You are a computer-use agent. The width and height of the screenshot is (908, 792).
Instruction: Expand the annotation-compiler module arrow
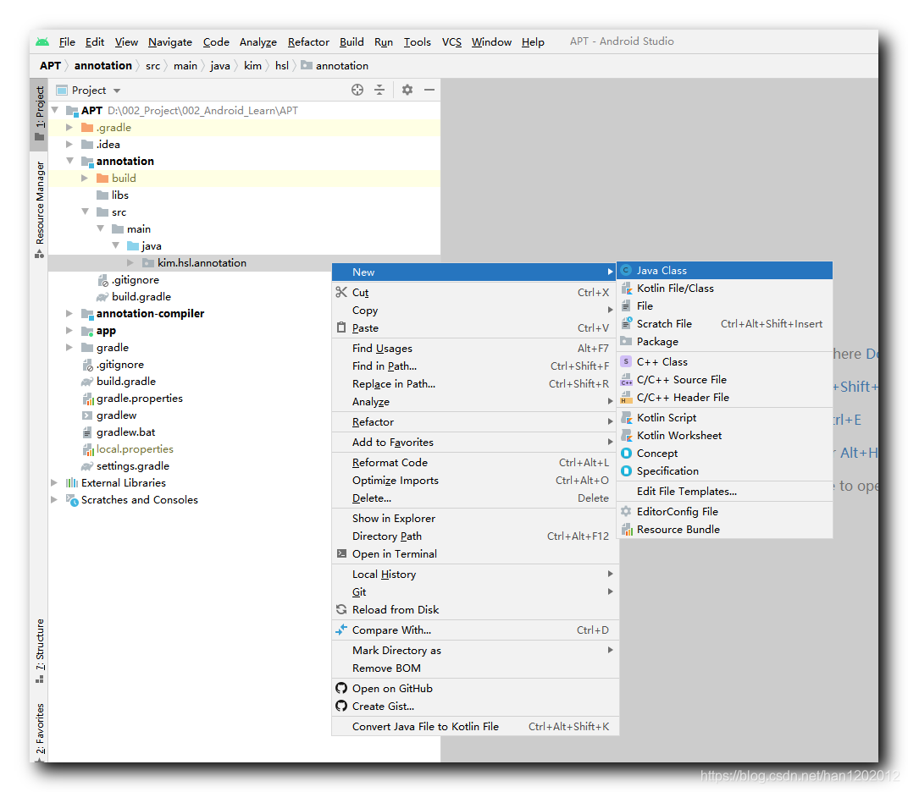tap(69, 314)
